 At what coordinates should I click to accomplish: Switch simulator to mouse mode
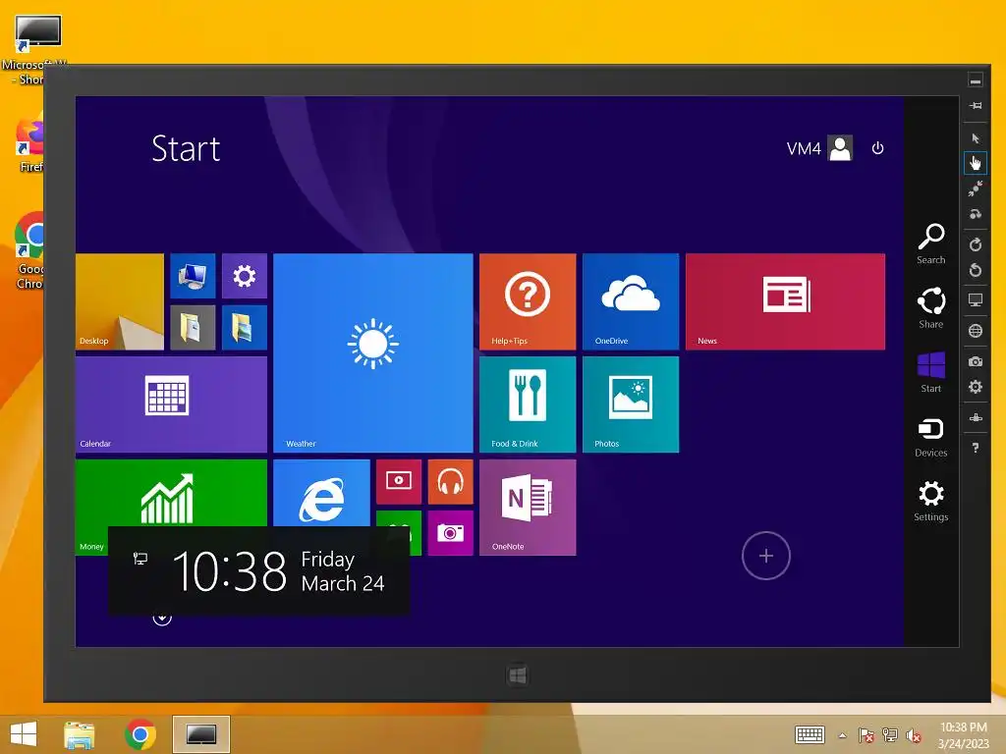coord(976,137)
